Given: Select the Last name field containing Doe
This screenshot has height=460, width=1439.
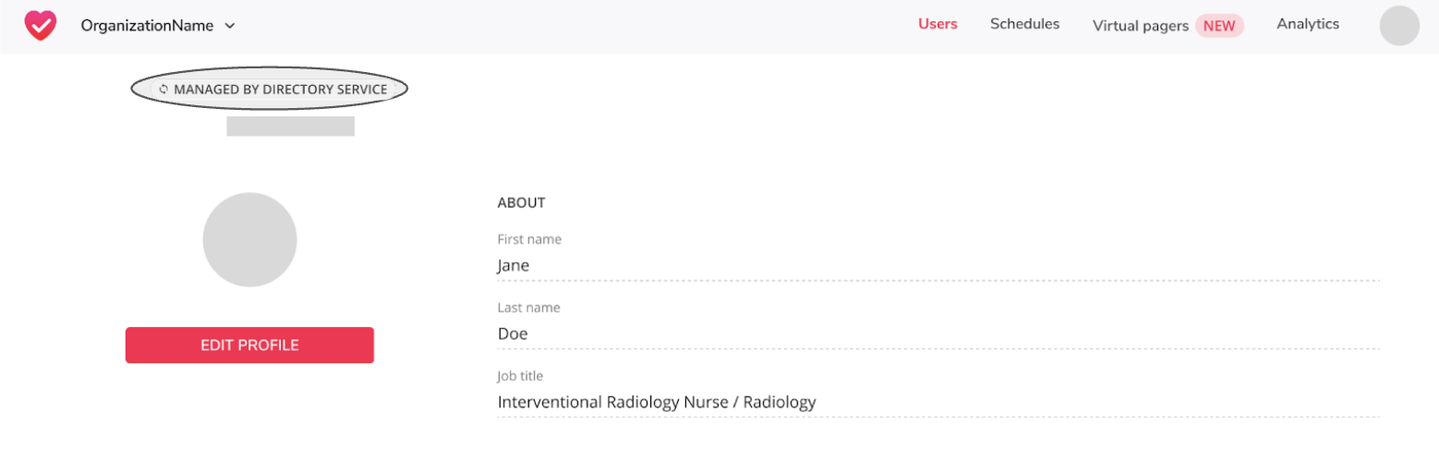Looking at the screenshot, I should [938, 334].
